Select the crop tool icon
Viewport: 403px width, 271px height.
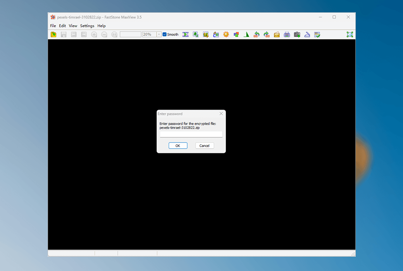click(x=206, y=34)
